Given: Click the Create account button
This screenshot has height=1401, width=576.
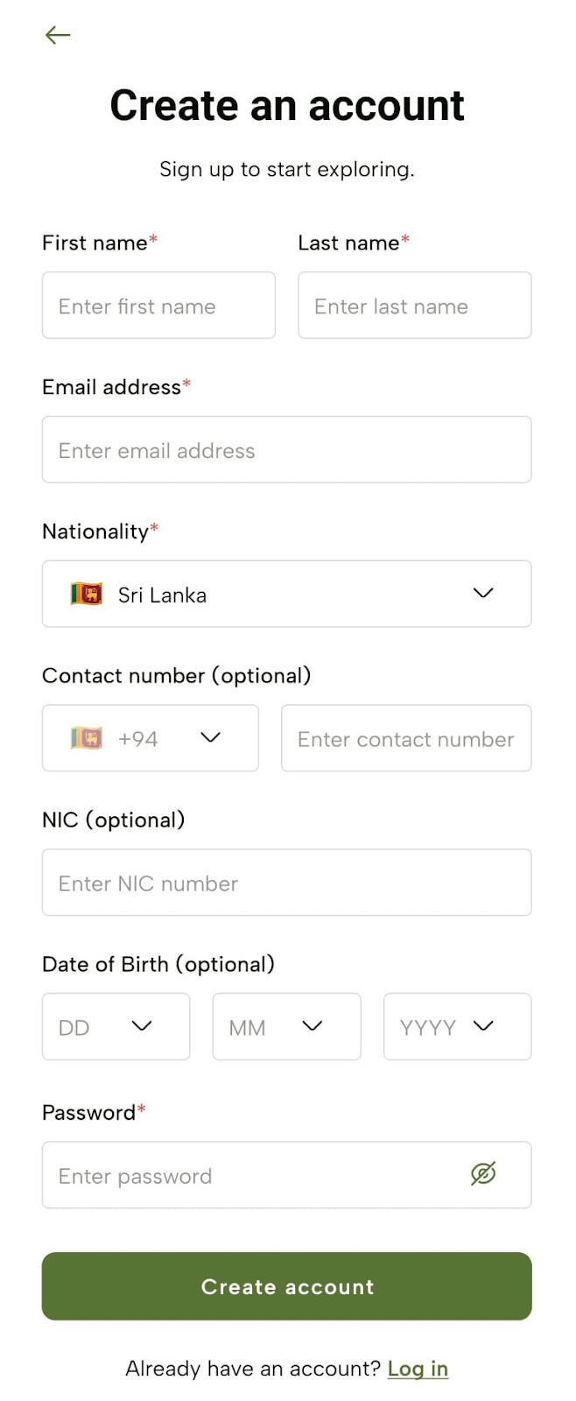Looking at the screenshot, I should pos(287,1285).
